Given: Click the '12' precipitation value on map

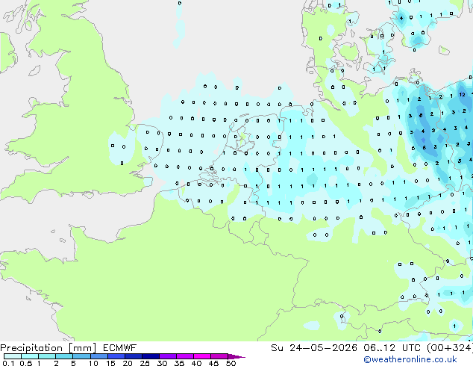Looking at the screenshot, I should tap(462, 95).
